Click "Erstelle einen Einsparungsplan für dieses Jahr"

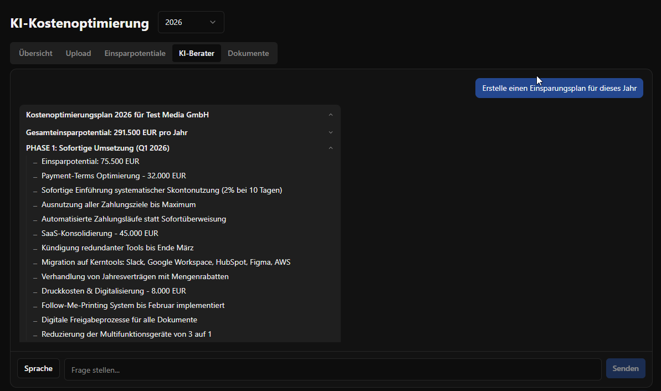point(558,88)
